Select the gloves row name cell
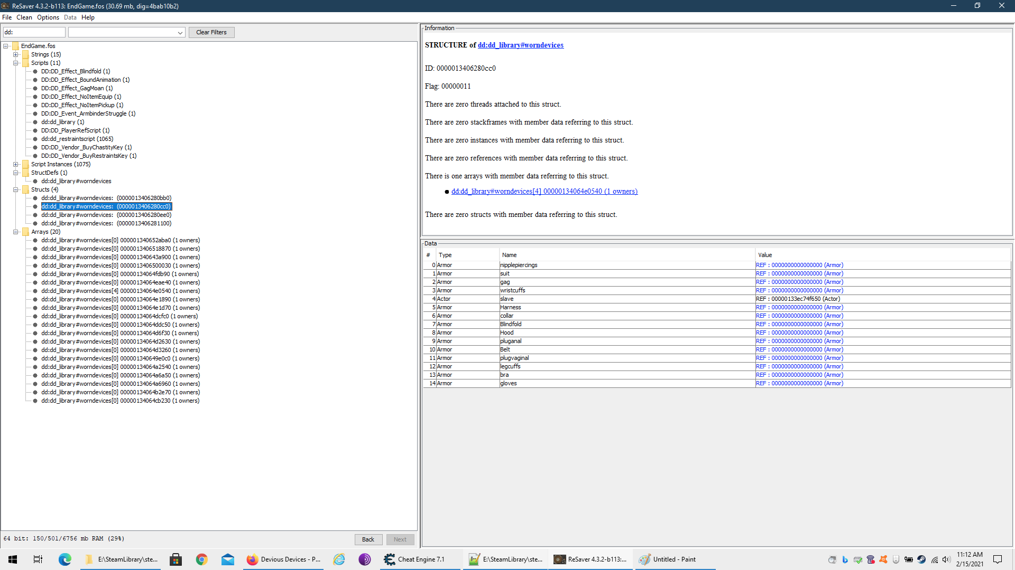This screenshot has height=570, width=1015. pyautogui.click(x=627, y=383)
